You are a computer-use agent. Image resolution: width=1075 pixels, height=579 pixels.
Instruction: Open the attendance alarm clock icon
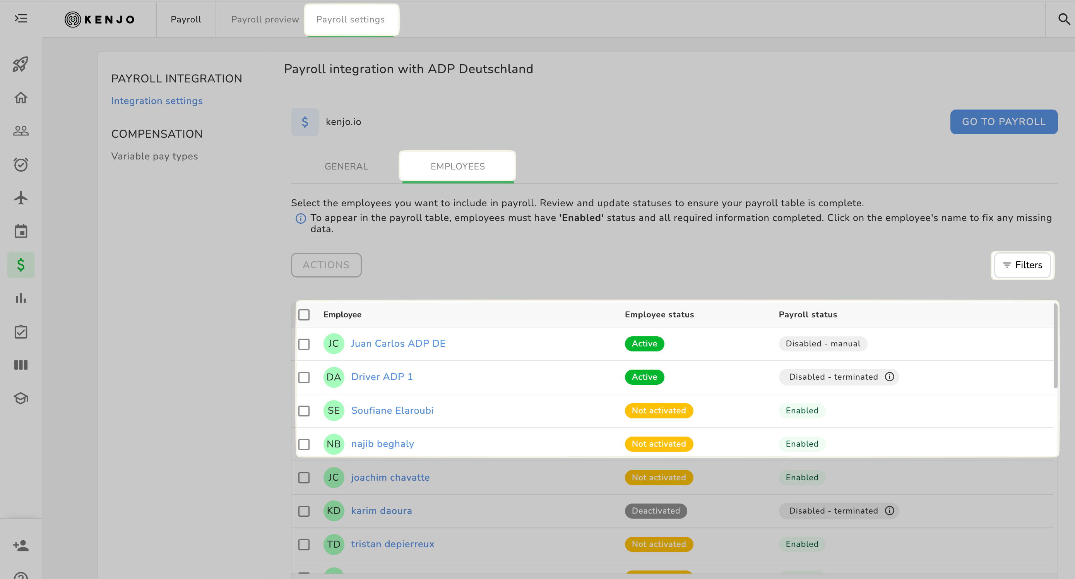point(21,164)
